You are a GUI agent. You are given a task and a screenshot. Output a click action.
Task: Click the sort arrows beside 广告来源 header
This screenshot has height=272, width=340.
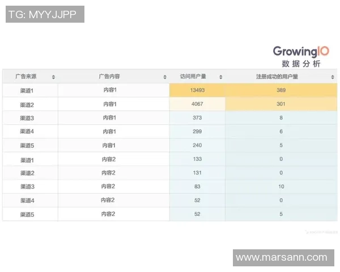pos(53,77)
